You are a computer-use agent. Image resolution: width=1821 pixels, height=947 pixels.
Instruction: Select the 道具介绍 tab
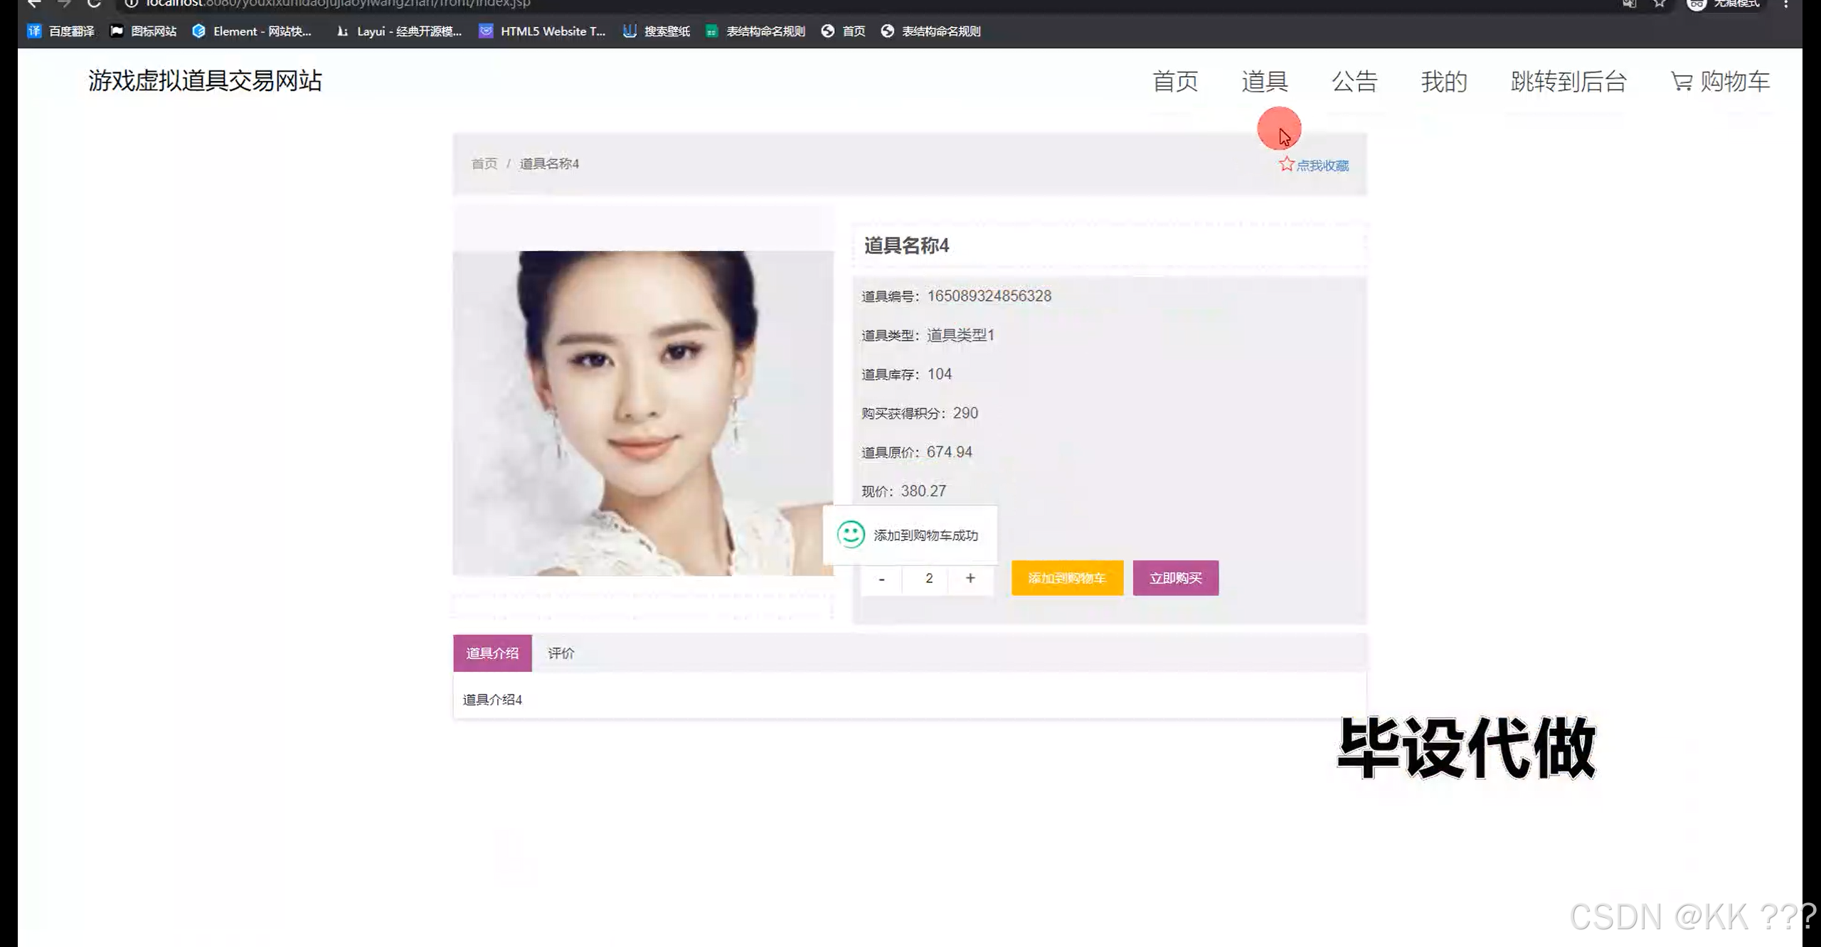click(x=492, y=653)
